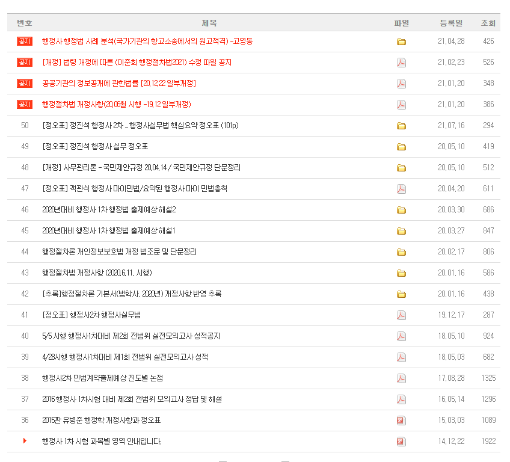The image size is (510, 462).
Task: Open post 5/5 시행 제2회 전범위 실전모의고사 성적공지
Action: 131,336
